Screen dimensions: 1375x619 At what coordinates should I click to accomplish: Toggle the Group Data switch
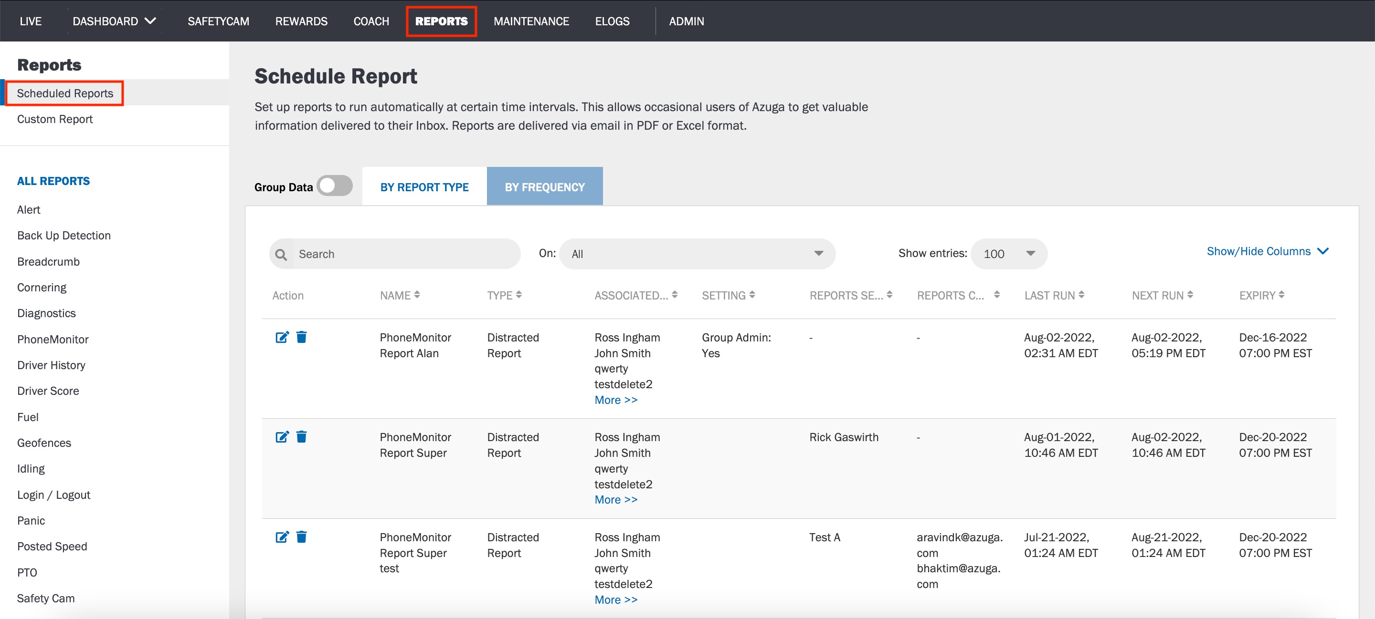coord(335,186)
